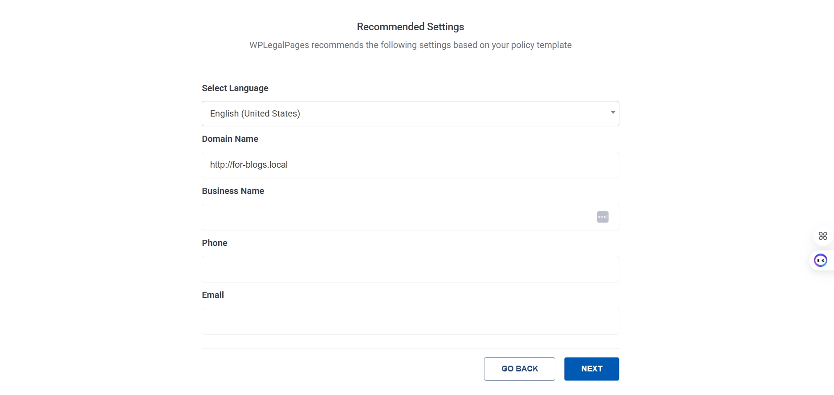Click the Business Name label
Screen dimensions: 834x395
(233, 191)
